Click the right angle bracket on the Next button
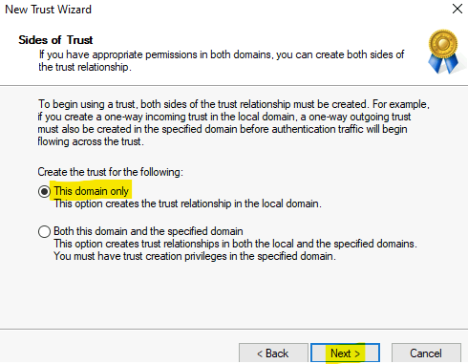This screenshot has height=364, width=468. [357, 353]
